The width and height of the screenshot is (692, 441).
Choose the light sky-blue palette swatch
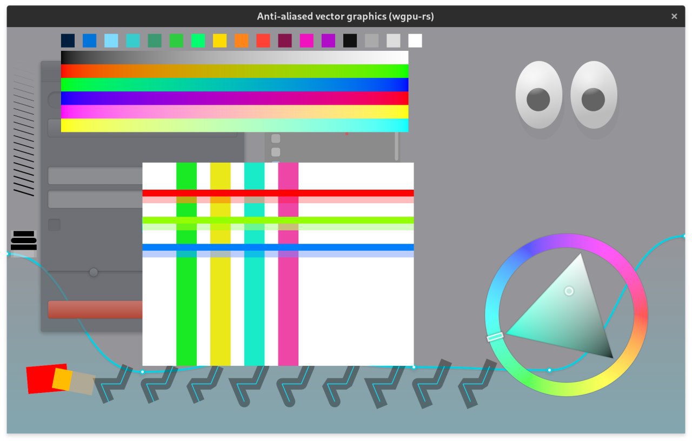tap(111, 41)
